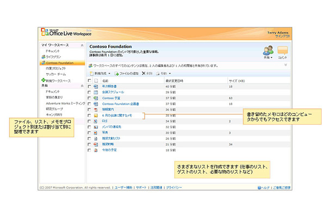Click the file icon in the 34 分前 row
Viewport: 332px width, 218px height.
click(x=96, y=121)
